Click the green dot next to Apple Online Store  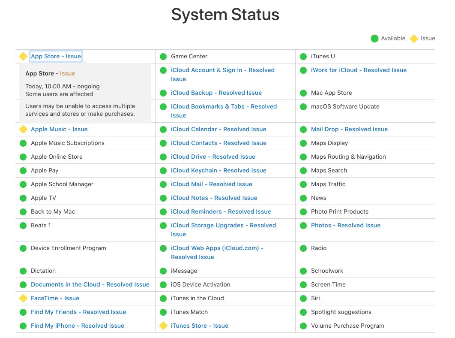click(23, 157)
